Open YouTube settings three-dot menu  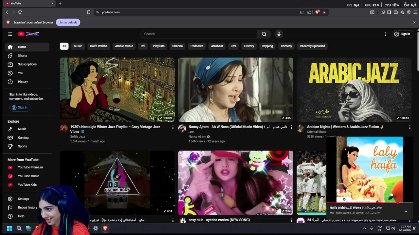pos(386,34)
